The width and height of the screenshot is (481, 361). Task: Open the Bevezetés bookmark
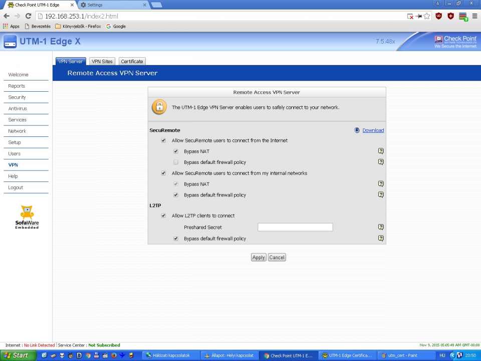point(38,27)
